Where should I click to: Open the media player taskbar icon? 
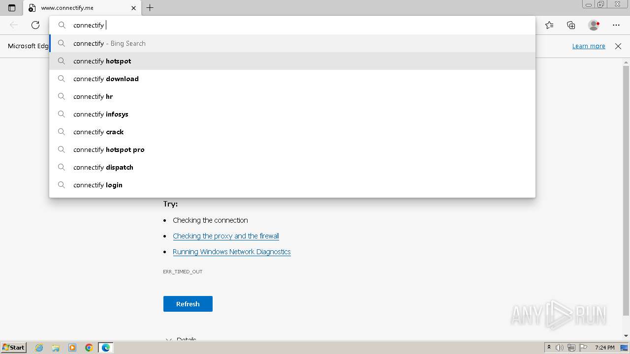click(x=72, y=348)
